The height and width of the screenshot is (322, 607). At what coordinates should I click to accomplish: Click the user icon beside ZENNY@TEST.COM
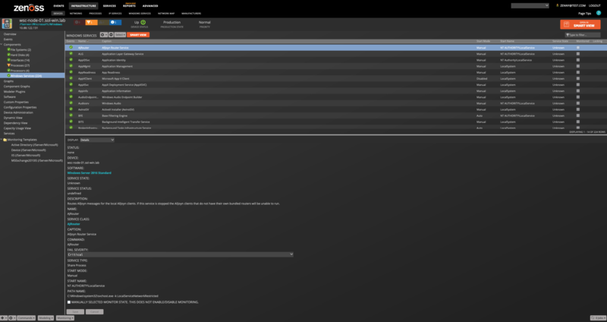click(x=558, y=5)
